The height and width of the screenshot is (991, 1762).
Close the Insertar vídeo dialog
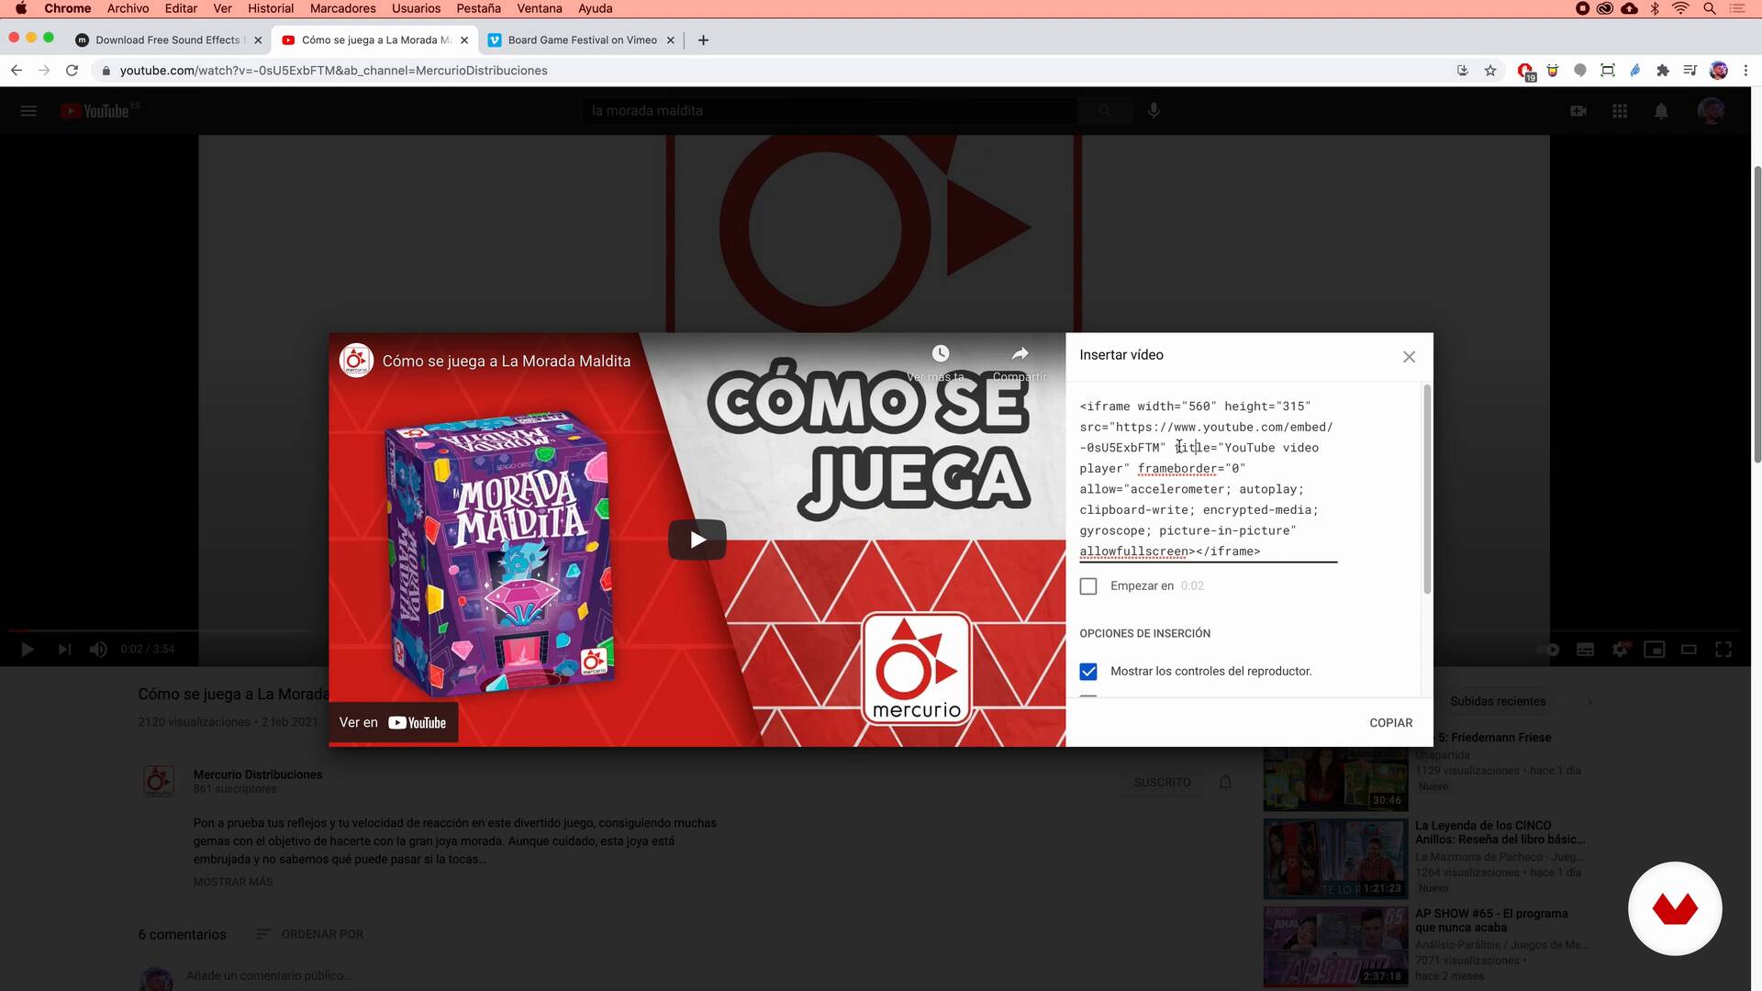pos(1409,357)
